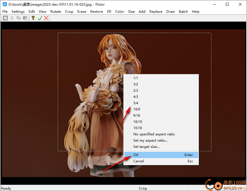Open the Add menu
The height and width of the screenshot is (191, 247).
point(142,12)
